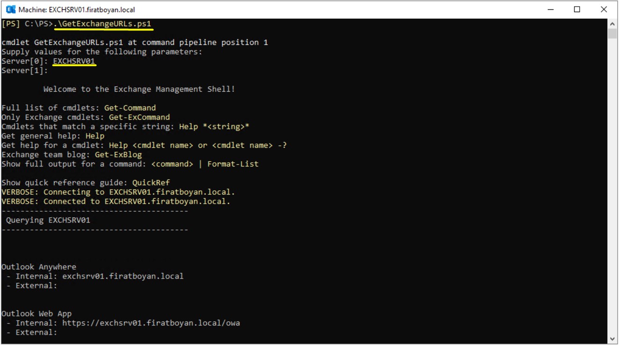
Task: Click the 'Get-Command' cmdlet text
Action: pos(130,108)
